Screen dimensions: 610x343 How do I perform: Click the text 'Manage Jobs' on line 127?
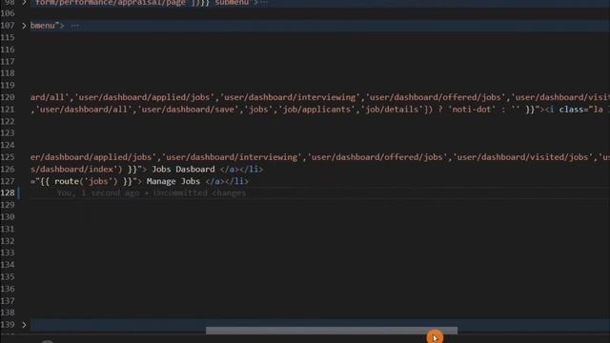tap(173, 181)
